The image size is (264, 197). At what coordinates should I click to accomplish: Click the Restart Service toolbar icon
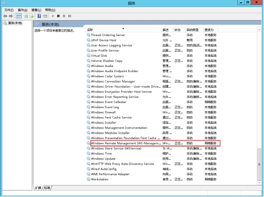(x=70, y=16)
